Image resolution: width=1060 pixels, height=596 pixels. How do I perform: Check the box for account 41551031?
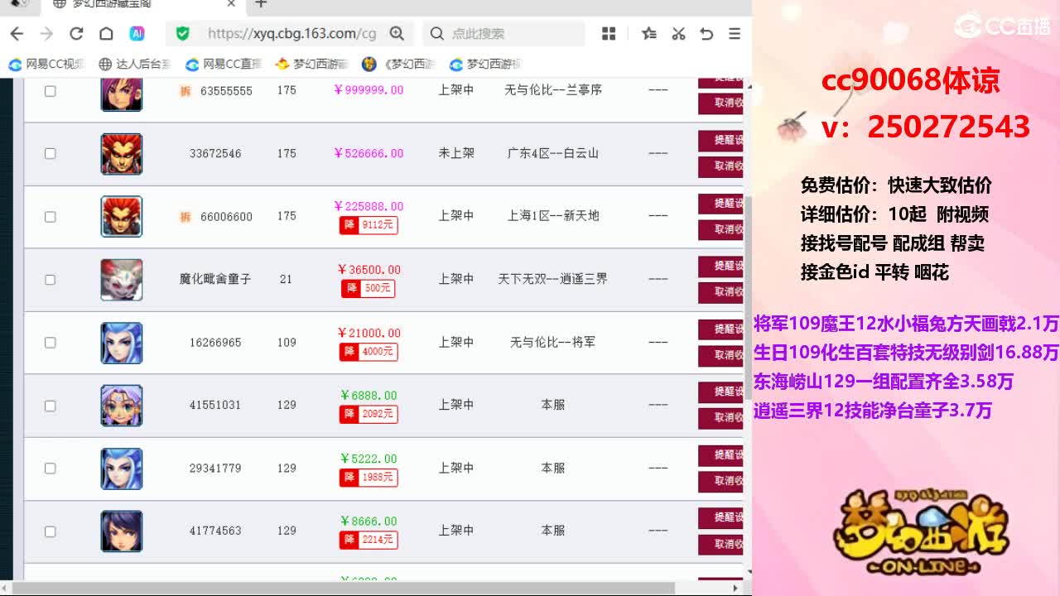click(51, 406)
